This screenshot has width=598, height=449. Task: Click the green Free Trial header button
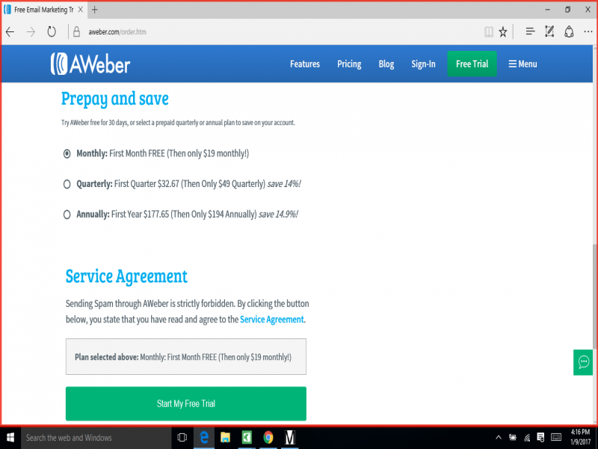point(472,64)
